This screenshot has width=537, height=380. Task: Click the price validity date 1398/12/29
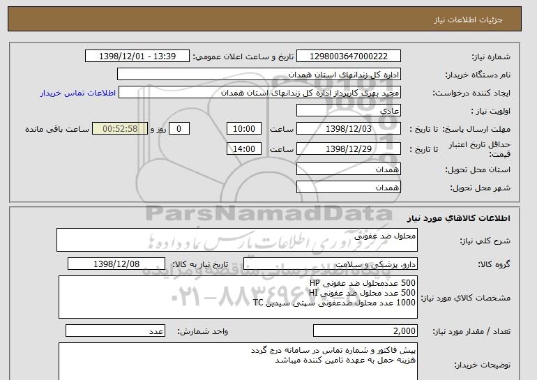pos(348,149)
